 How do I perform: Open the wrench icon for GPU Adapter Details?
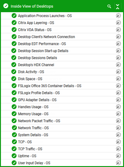(118, 100)
